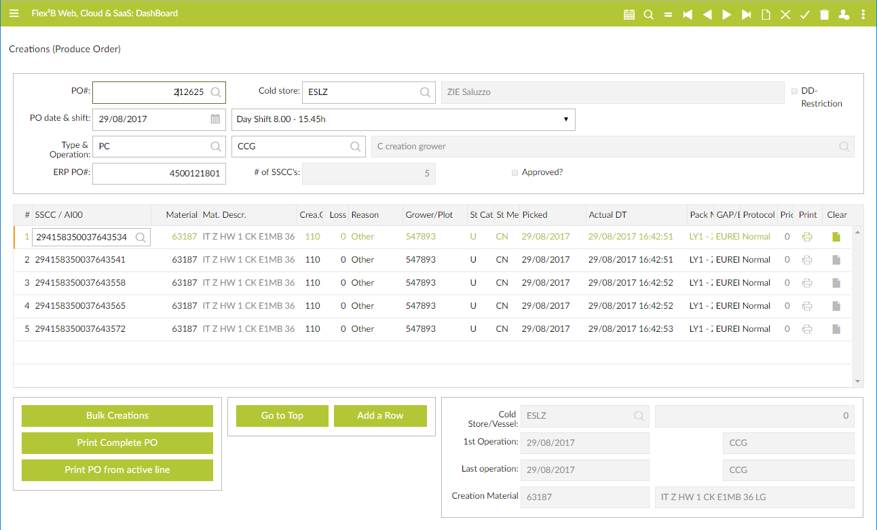
Task: Open the vertical three-dots more menu
Action: tap(863, 14)
